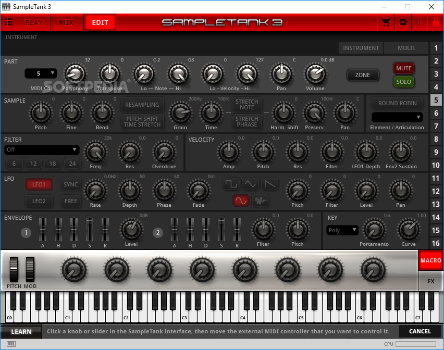Click envelope 1 Attack slider
This screenshot has width=444, height=350.
click(x=43, y=229)
